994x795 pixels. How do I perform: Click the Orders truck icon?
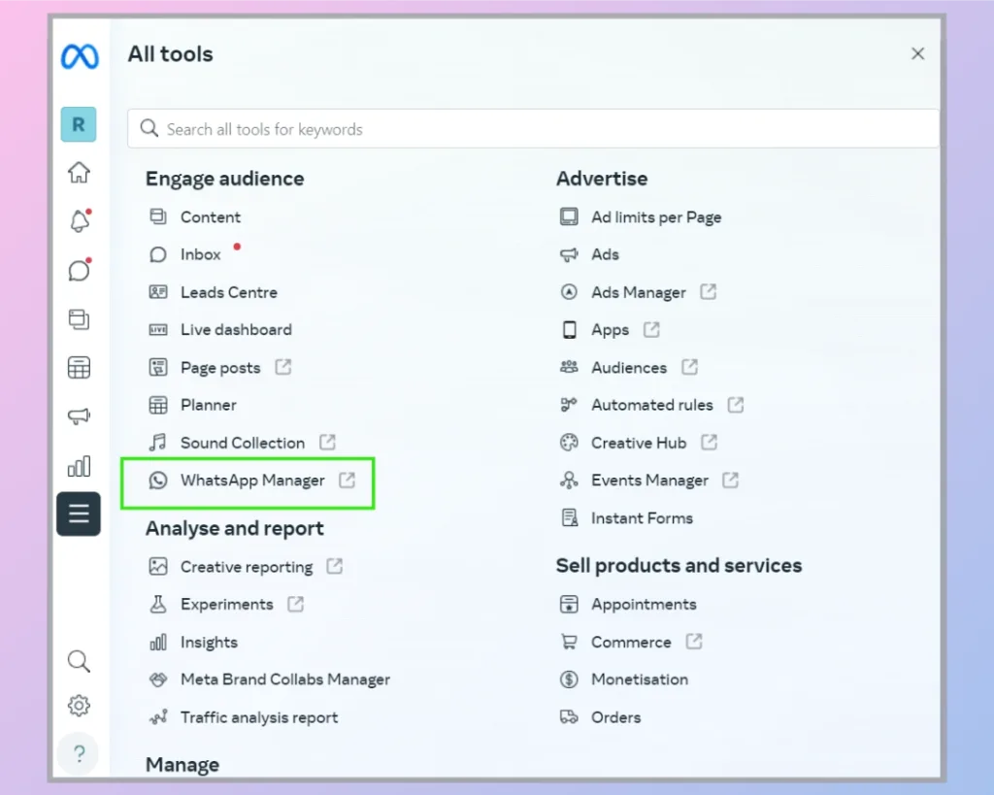(x=569, y=717)
